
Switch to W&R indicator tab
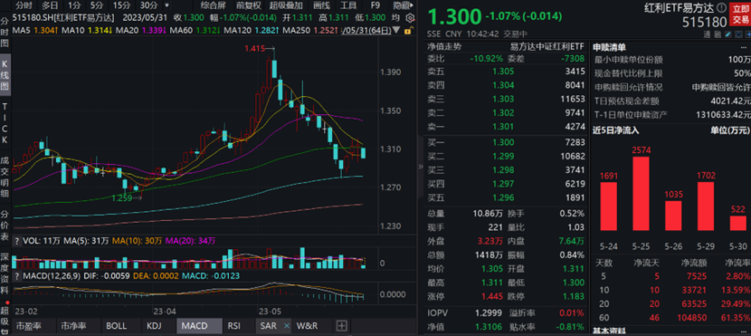click(306, 326)
